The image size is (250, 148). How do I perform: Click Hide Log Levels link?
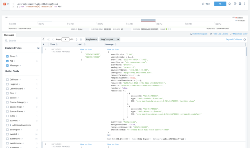point(219,34)
